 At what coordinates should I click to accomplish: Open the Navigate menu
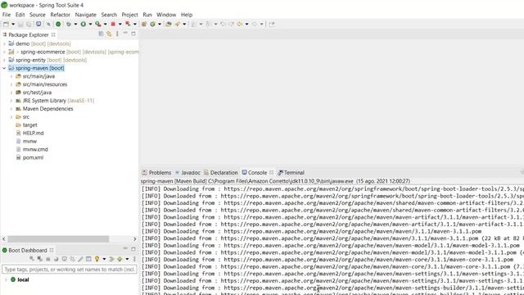click(x=85, y=15)
